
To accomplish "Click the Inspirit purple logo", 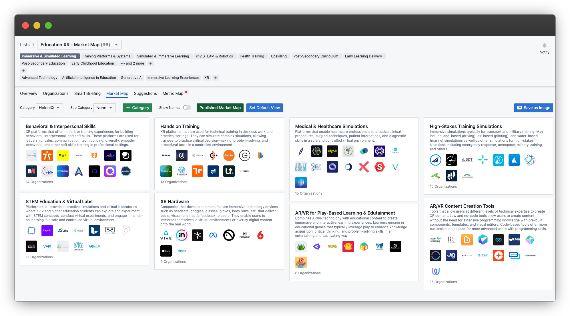I will [x=47, y=231].
